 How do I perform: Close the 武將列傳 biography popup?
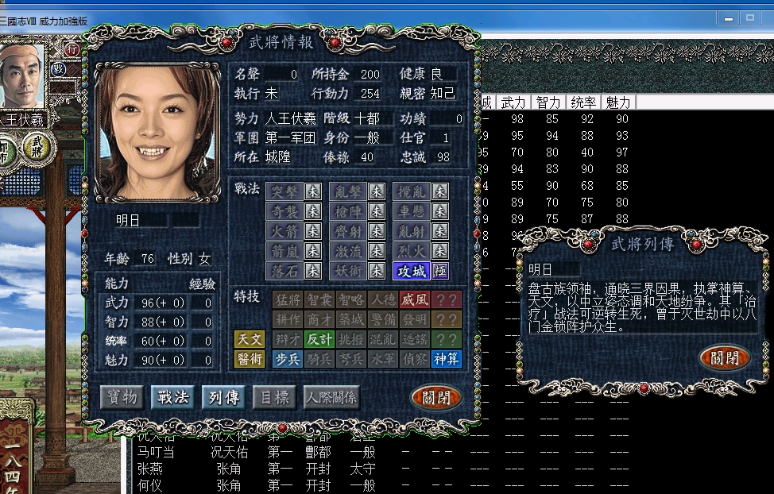click(x=724, y=357)
